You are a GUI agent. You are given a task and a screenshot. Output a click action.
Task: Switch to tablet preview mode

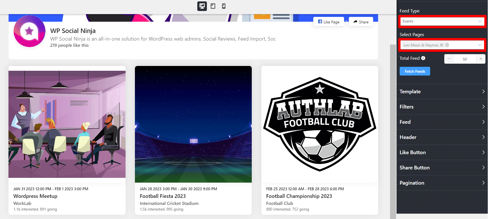(x=213, y=6)
